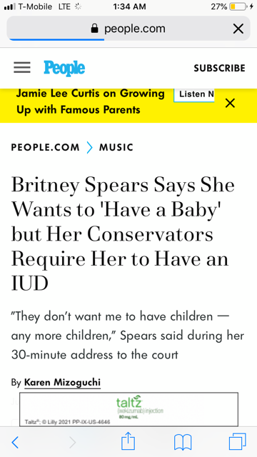The height and width of the screenshot is (457, 257).
Task: Tap the People logo
Action: 64,69
